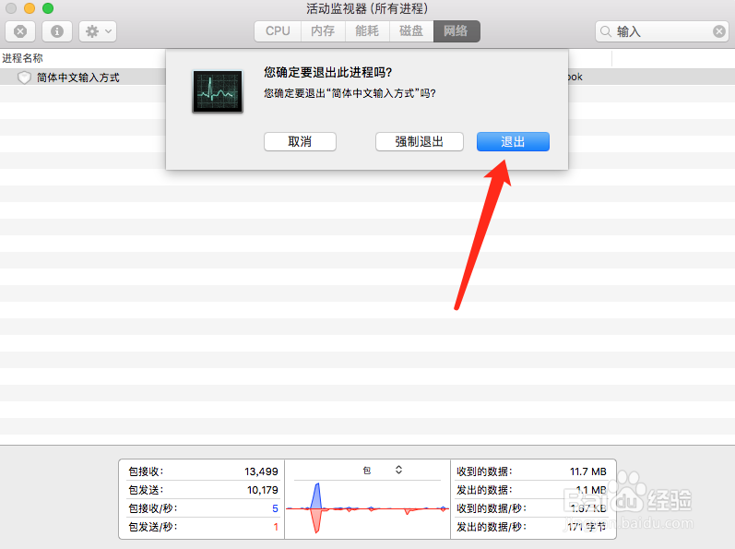Switch to the 能耗 tab

tap(367, 31)
